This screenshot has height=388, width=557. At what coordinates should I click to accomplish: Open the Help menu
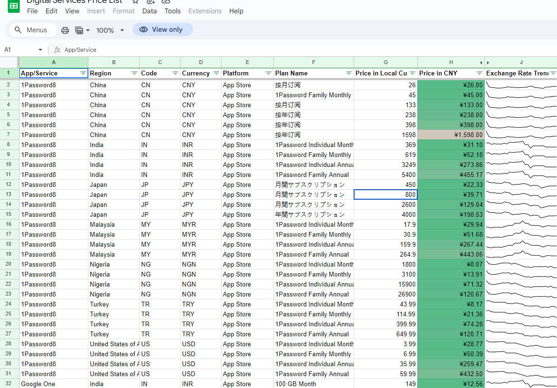tap(236, 11)
